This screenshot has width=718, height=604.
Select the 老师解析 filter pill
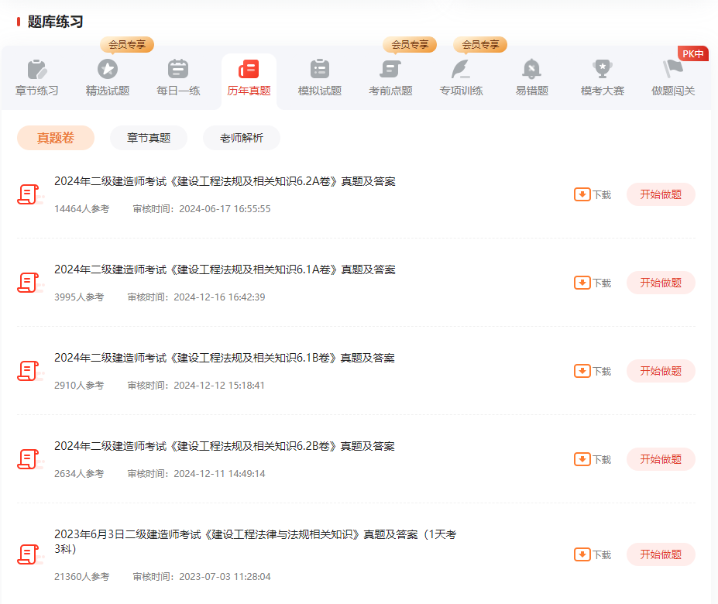tap(242, 138)
